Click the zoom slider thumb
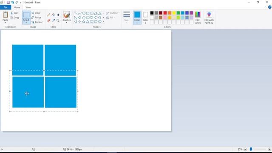This screenshot has height=153, width=272. tap(251, 149)
